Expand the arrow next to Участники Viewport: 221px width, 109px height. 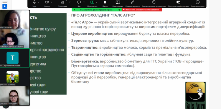70,2
